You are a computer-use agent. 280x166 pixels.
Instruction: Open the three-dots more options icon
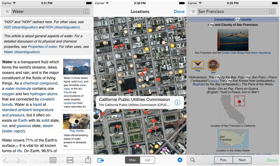70,160
